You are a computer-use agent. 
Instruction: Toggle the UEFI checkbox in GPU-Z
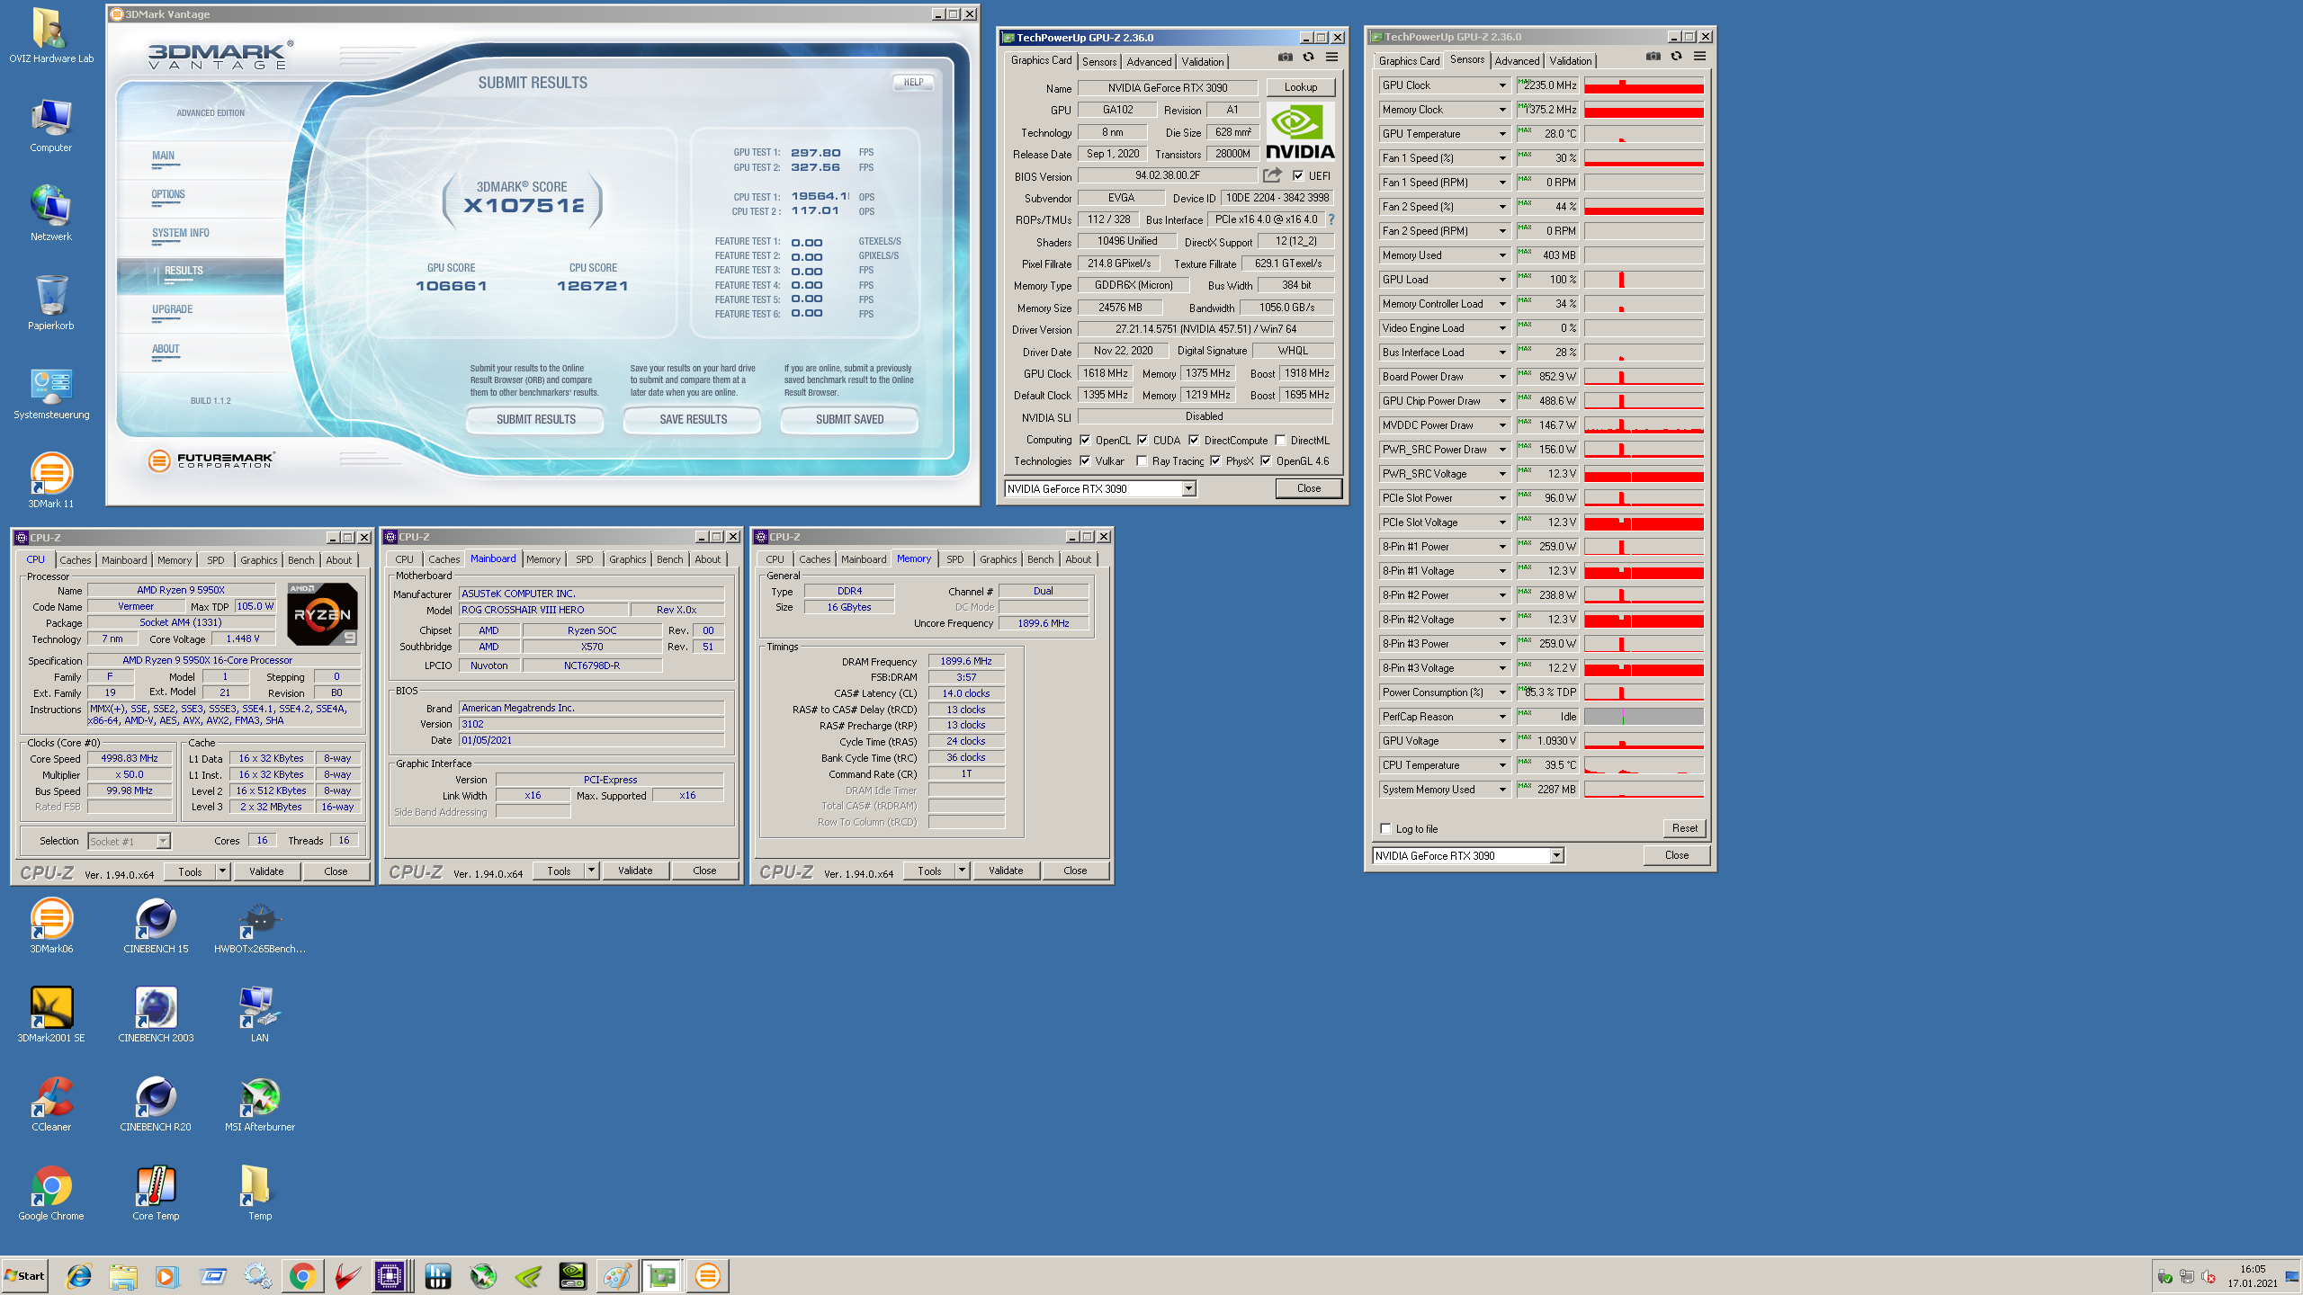1298,175
